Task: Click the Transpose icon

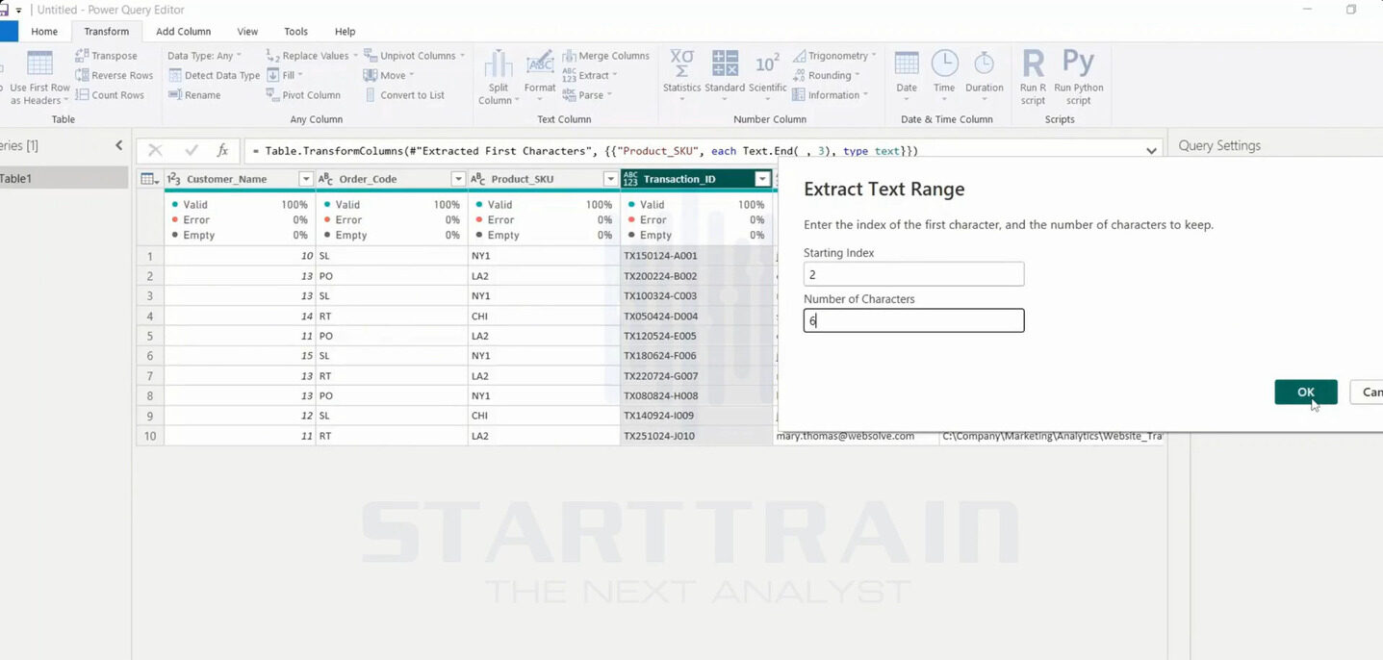Action: click(x=82, y=56)
